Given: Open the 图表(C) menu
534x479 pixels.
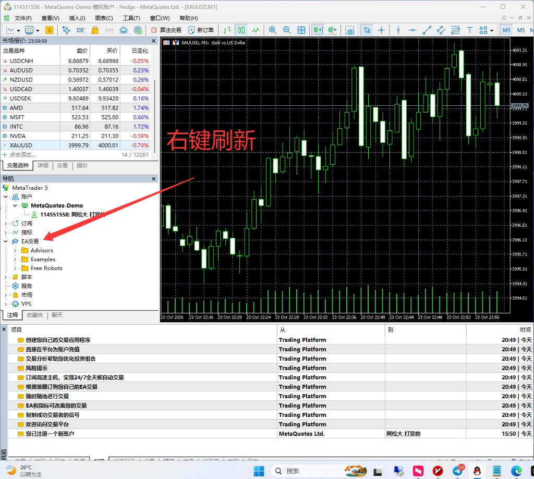Looking at the screenshot, I should pyautogui.click(x=104, y=18).
